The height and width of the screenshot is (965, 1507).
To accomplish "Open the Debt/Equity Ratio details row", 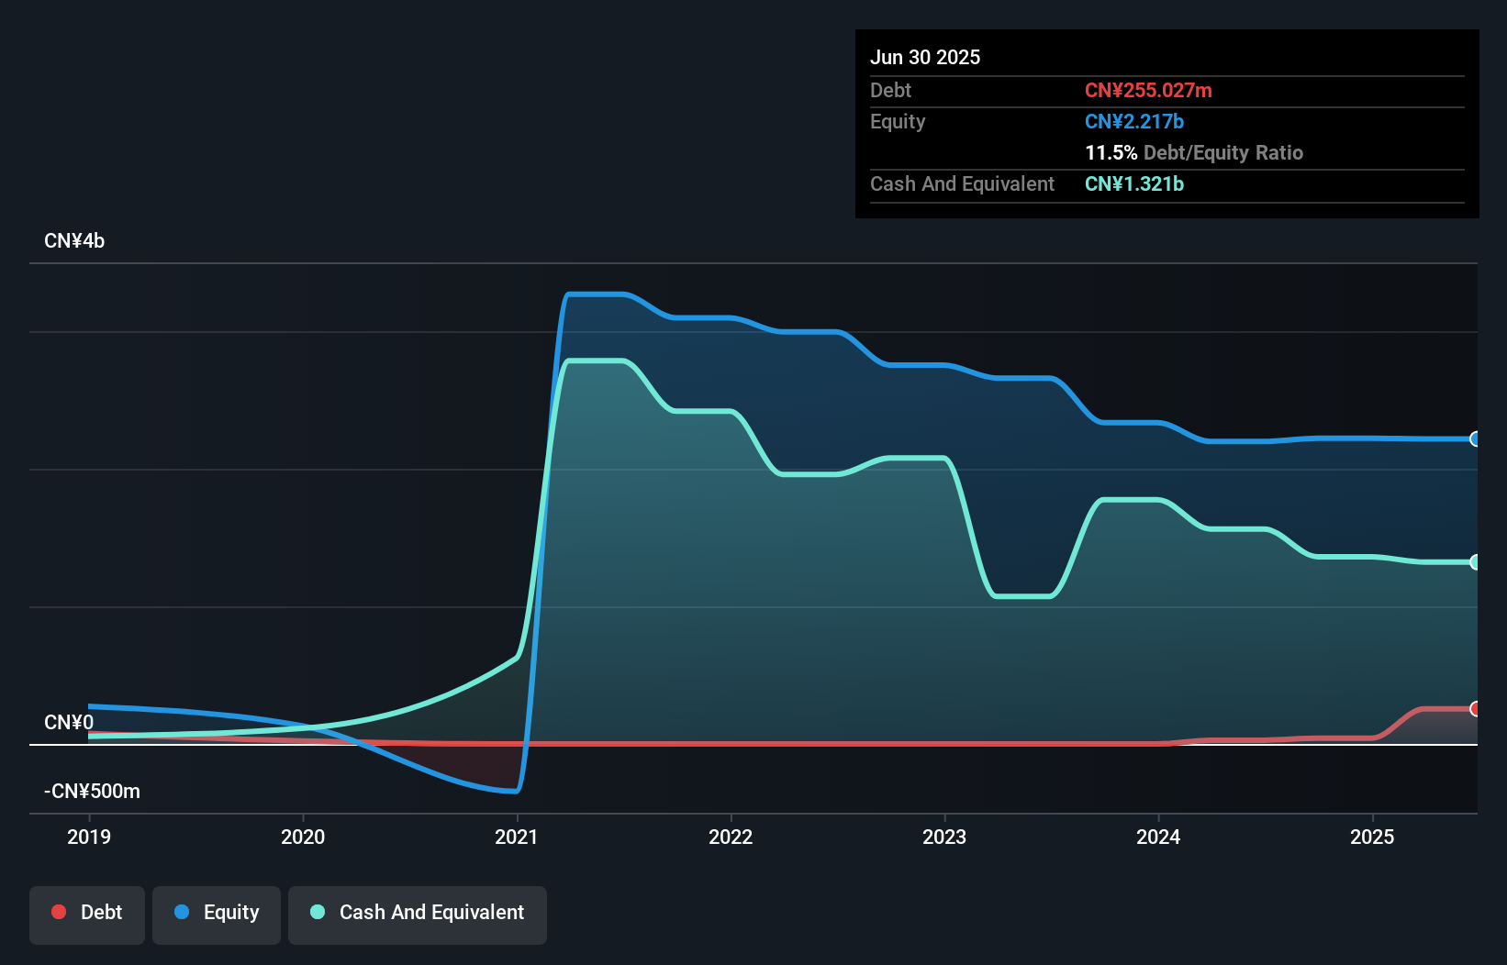I will (x=1195, y=152).
